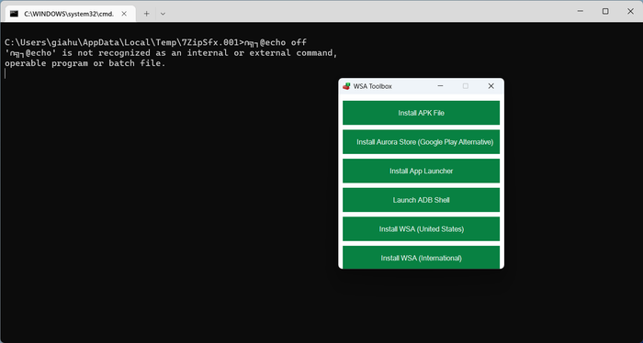The image size is (643, 343).
Task: Choose Install WSA (United States)
Action: pyautogui.click(x=421, y=228)
